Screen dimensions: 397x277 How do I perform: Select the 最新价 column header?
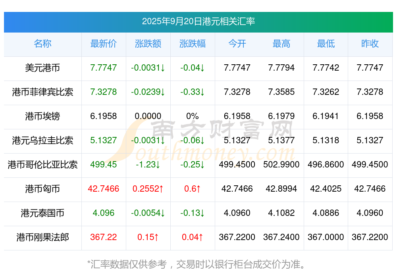[104, 44]
